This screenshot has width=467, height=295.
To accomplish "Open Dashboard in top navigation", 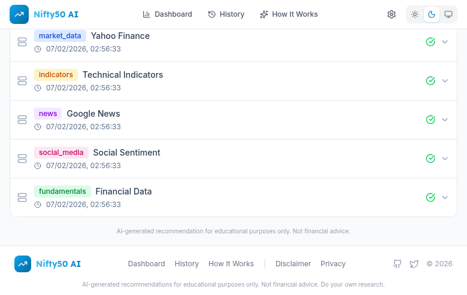I will (x=167, y=14).
